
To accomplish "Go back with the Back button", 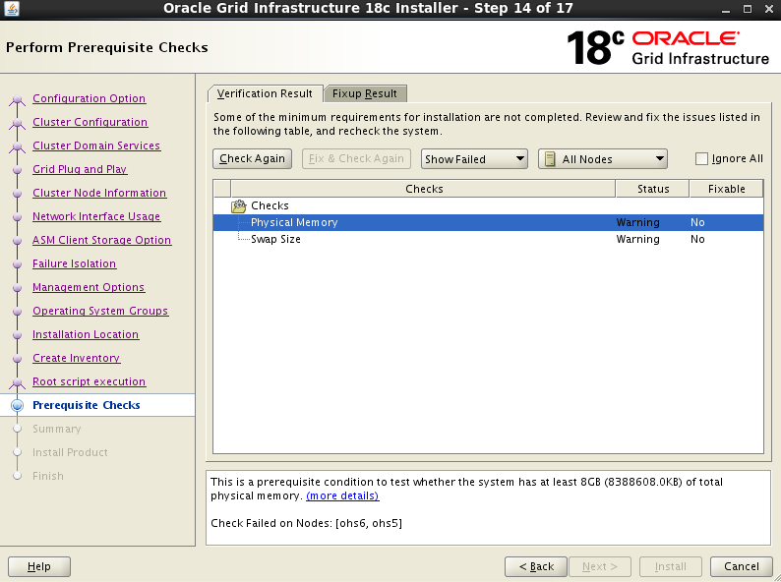I will (x=536, y=566).
